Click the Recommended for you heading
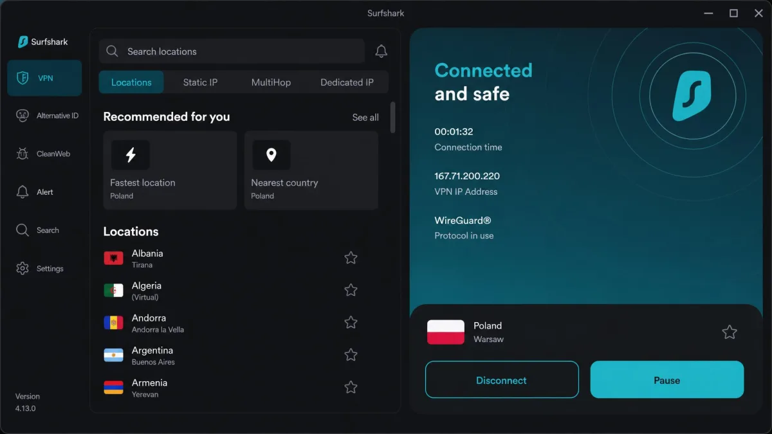The image size is (772, 434). pos(167,117)
